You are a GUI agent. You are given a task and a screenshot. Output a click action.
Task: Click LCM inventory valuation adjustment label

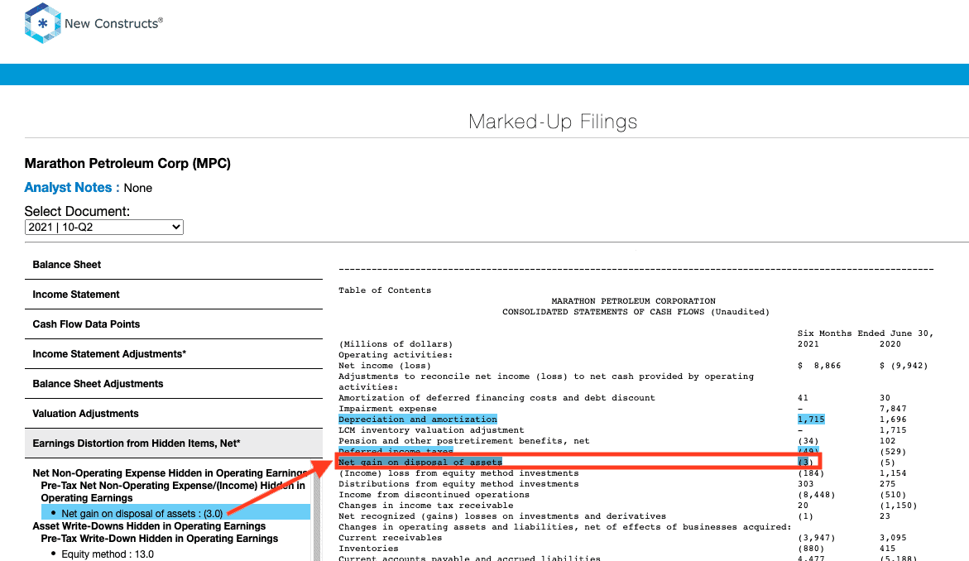coord(431,430)
